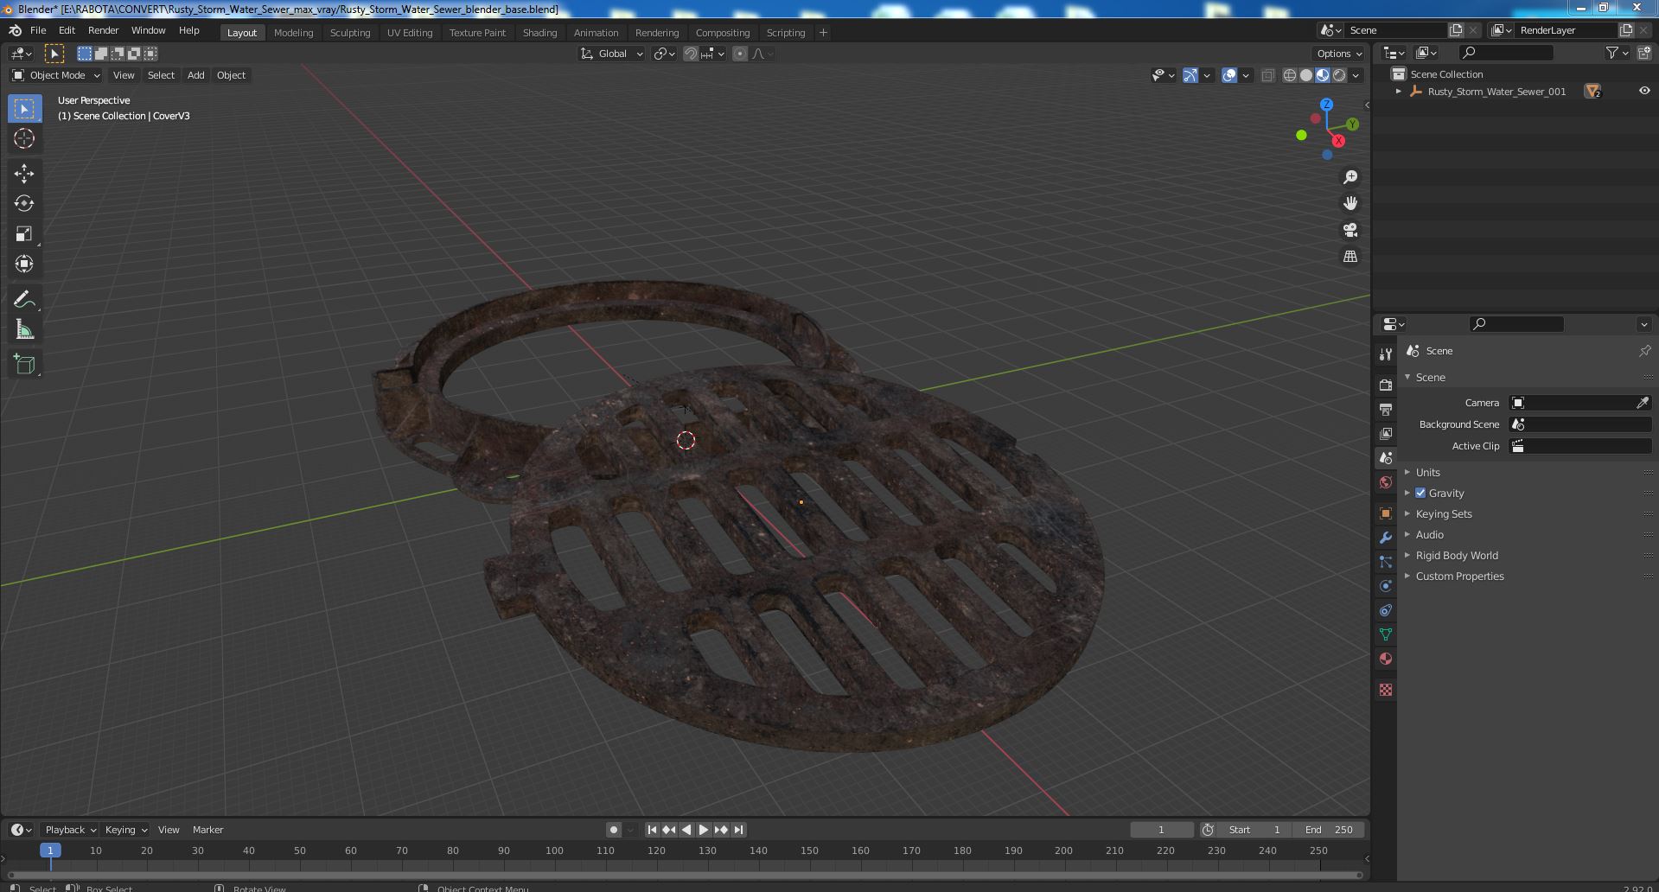Open the Options dropdown in the viewport header

click(1339, 54)
